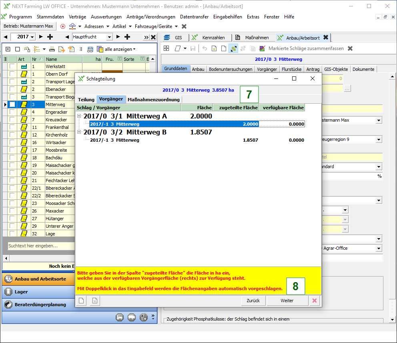This screenshot has width=397, height=343.
Task: Click the blank page icon in dialog footer
Action: pos(81,301)
